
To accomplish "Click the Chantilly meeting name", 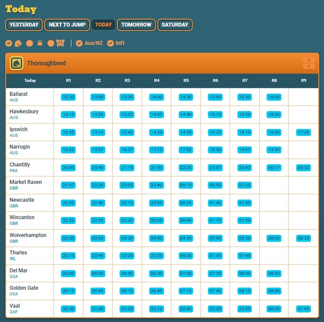I will coord(20,165).
